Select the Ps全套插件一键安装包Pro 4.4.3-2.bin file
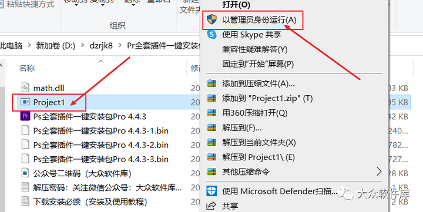This screenshot has height=212, width=423. point(95,145)
